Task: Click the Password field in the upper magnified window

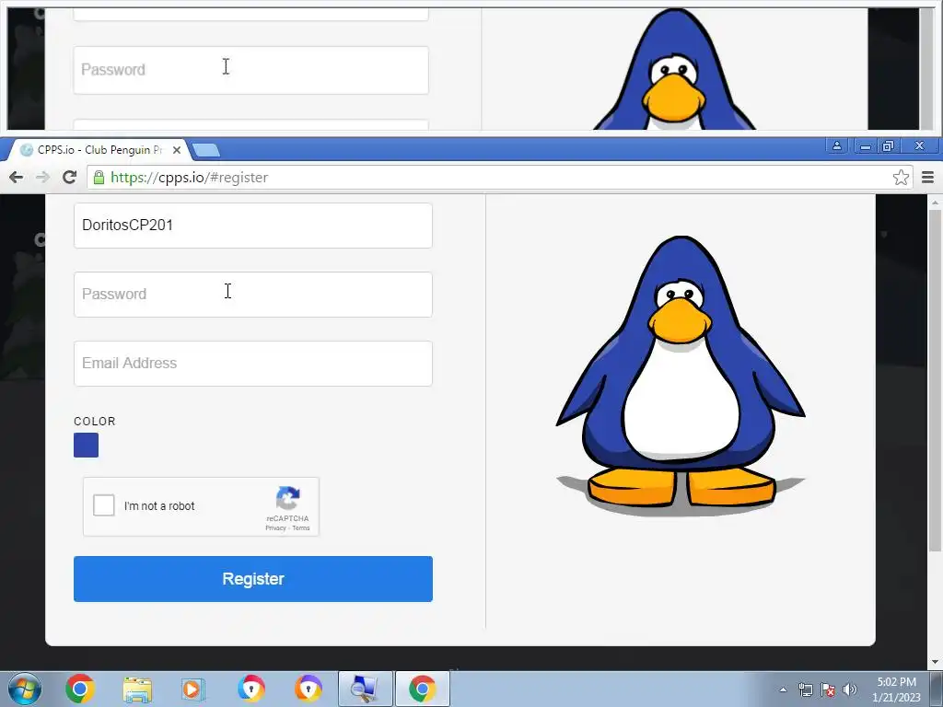Action: click(250, 70)
